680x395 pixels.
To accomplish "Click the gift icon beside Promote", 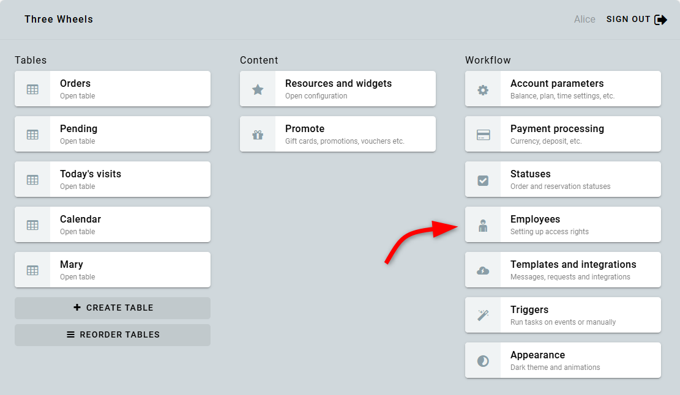I will [258, 135].
